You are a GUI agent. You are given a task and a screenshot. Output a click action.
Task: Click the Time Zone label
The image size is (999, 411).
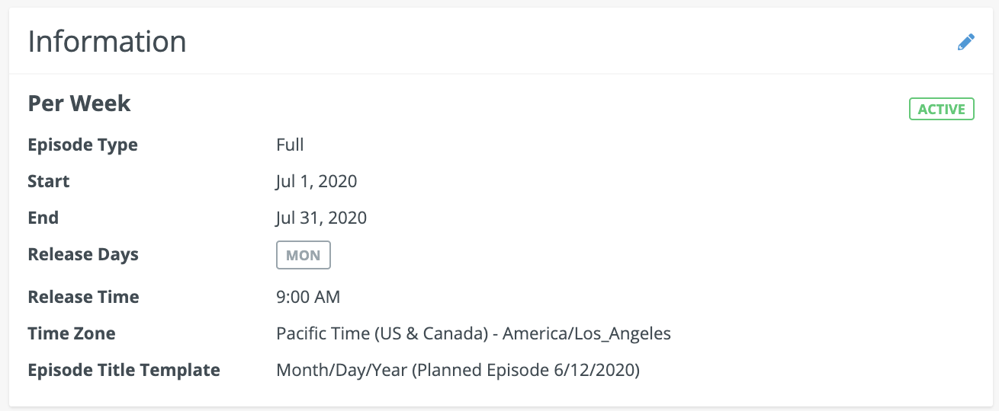coord(72,333)
